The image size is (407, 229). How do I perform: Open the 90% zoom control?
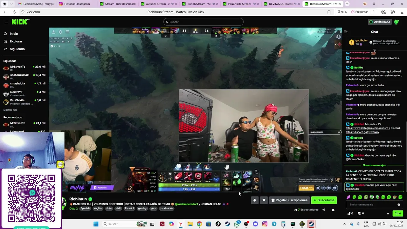point(342,12)
